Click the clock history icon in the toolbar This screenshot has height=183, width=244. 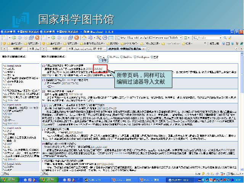tap(105, 38)
